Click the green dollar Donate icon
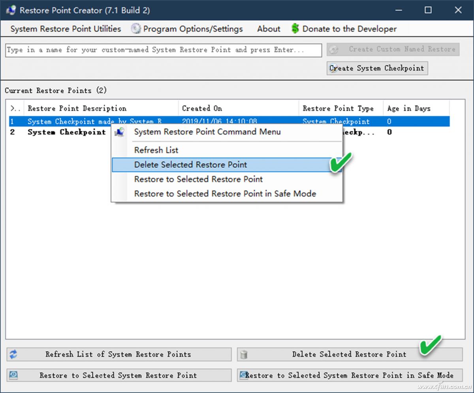 [295, 29]
